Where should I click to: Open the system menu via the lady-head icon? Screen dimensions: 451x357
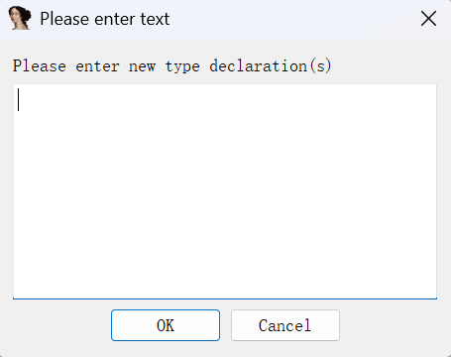click(x=20, y=18)
